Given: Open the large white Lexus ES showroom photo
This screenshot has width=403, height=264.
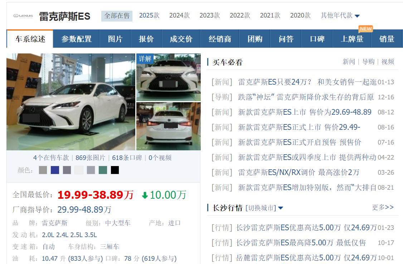Looking at the screenshot, I should coord(71,102).
